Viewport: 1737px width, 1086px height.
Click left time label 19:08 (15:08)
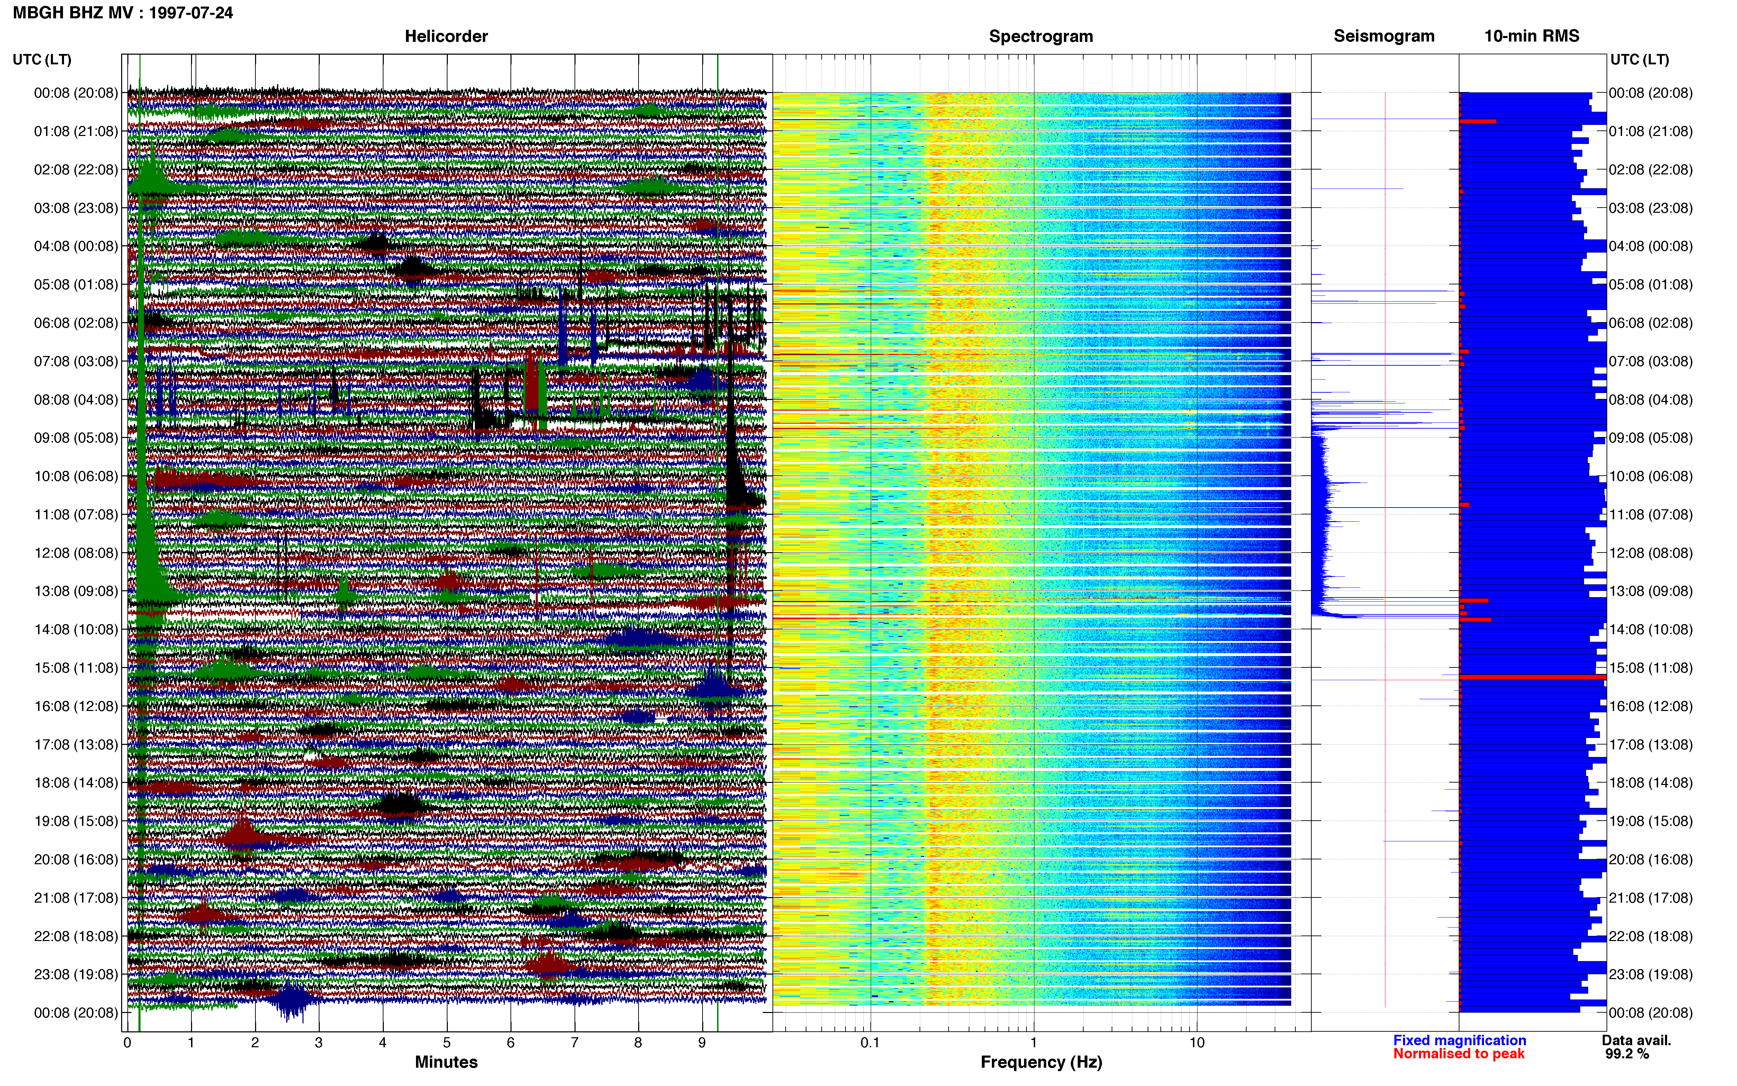coord(76,821)
